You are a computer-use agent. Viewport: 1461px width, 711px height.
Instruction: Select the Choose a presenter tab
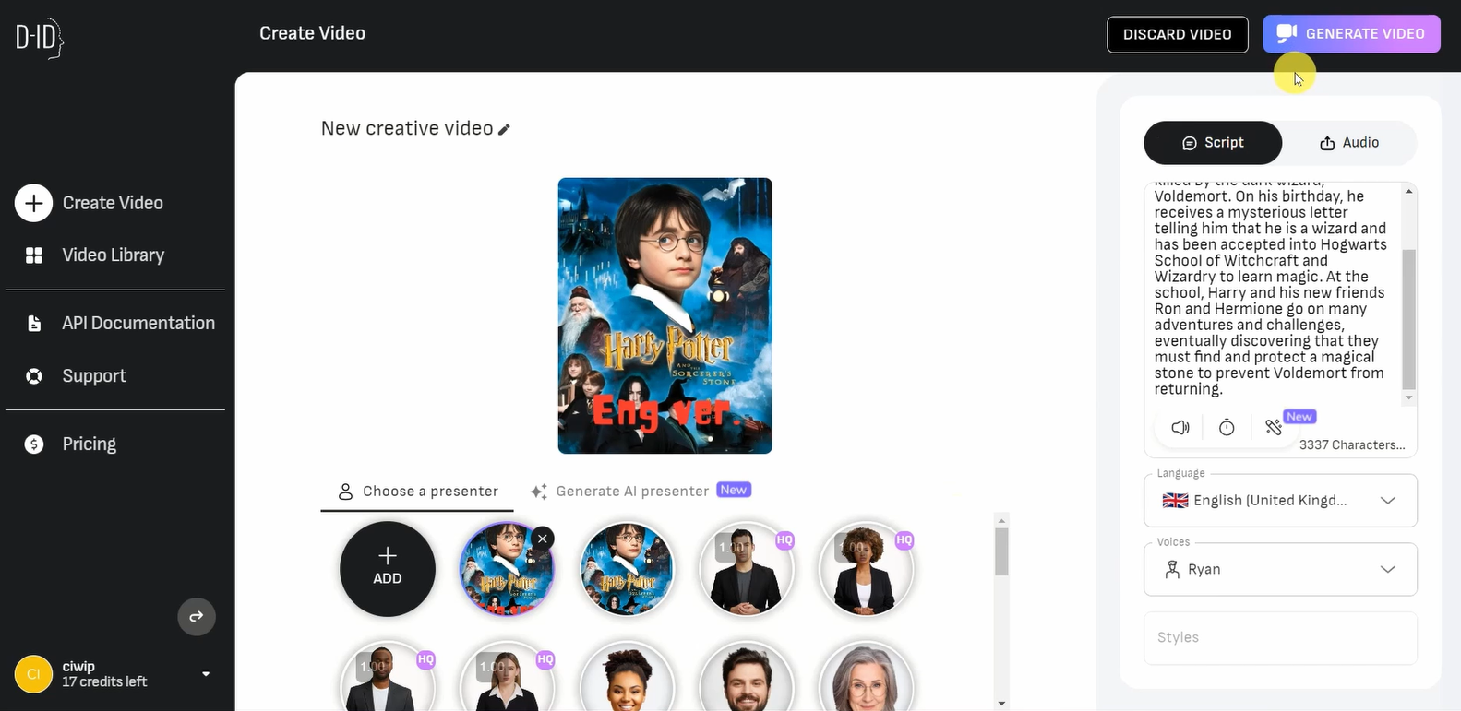click(417, 492)
